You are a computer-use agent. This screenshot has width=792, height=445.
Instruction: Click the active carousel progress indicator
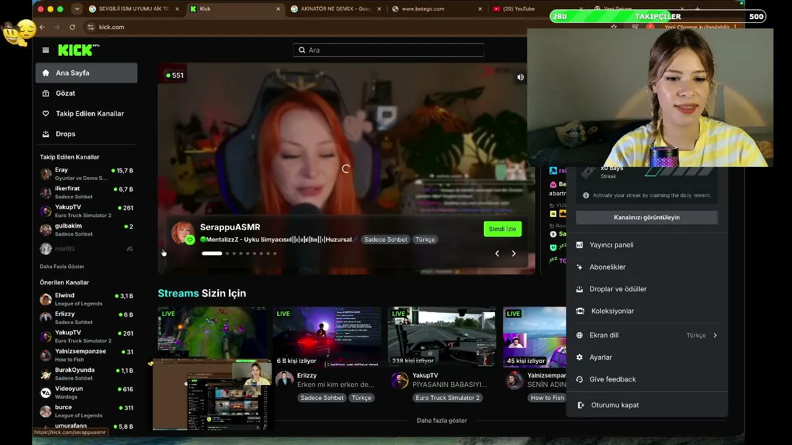pyautogui.click(x=212, y=253)
